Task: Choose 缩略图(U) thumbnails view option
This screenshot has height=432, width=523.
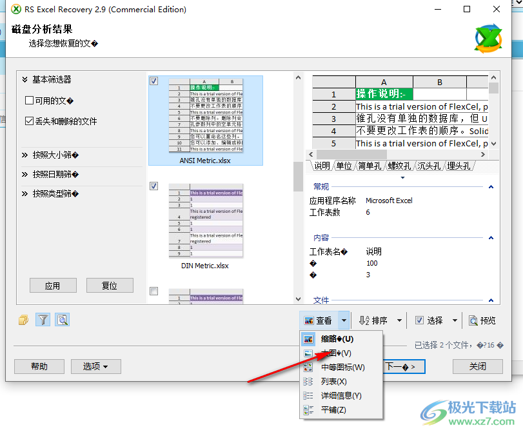Action: tap(341, 339)
